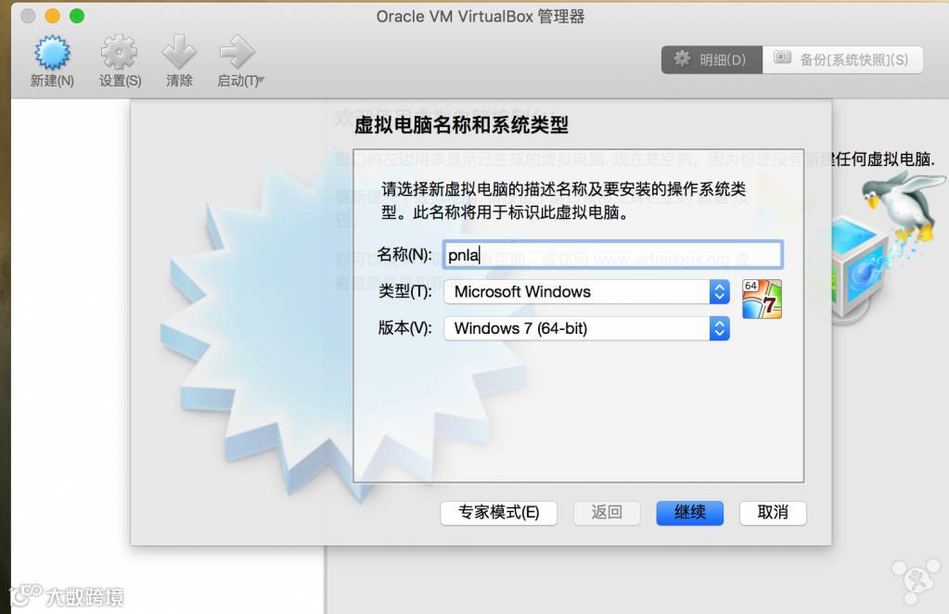The height and width of the screenshot is (614, 949).
Task: Open the Type dropdown showing Microsoft Windows
Action: [586, 292]
